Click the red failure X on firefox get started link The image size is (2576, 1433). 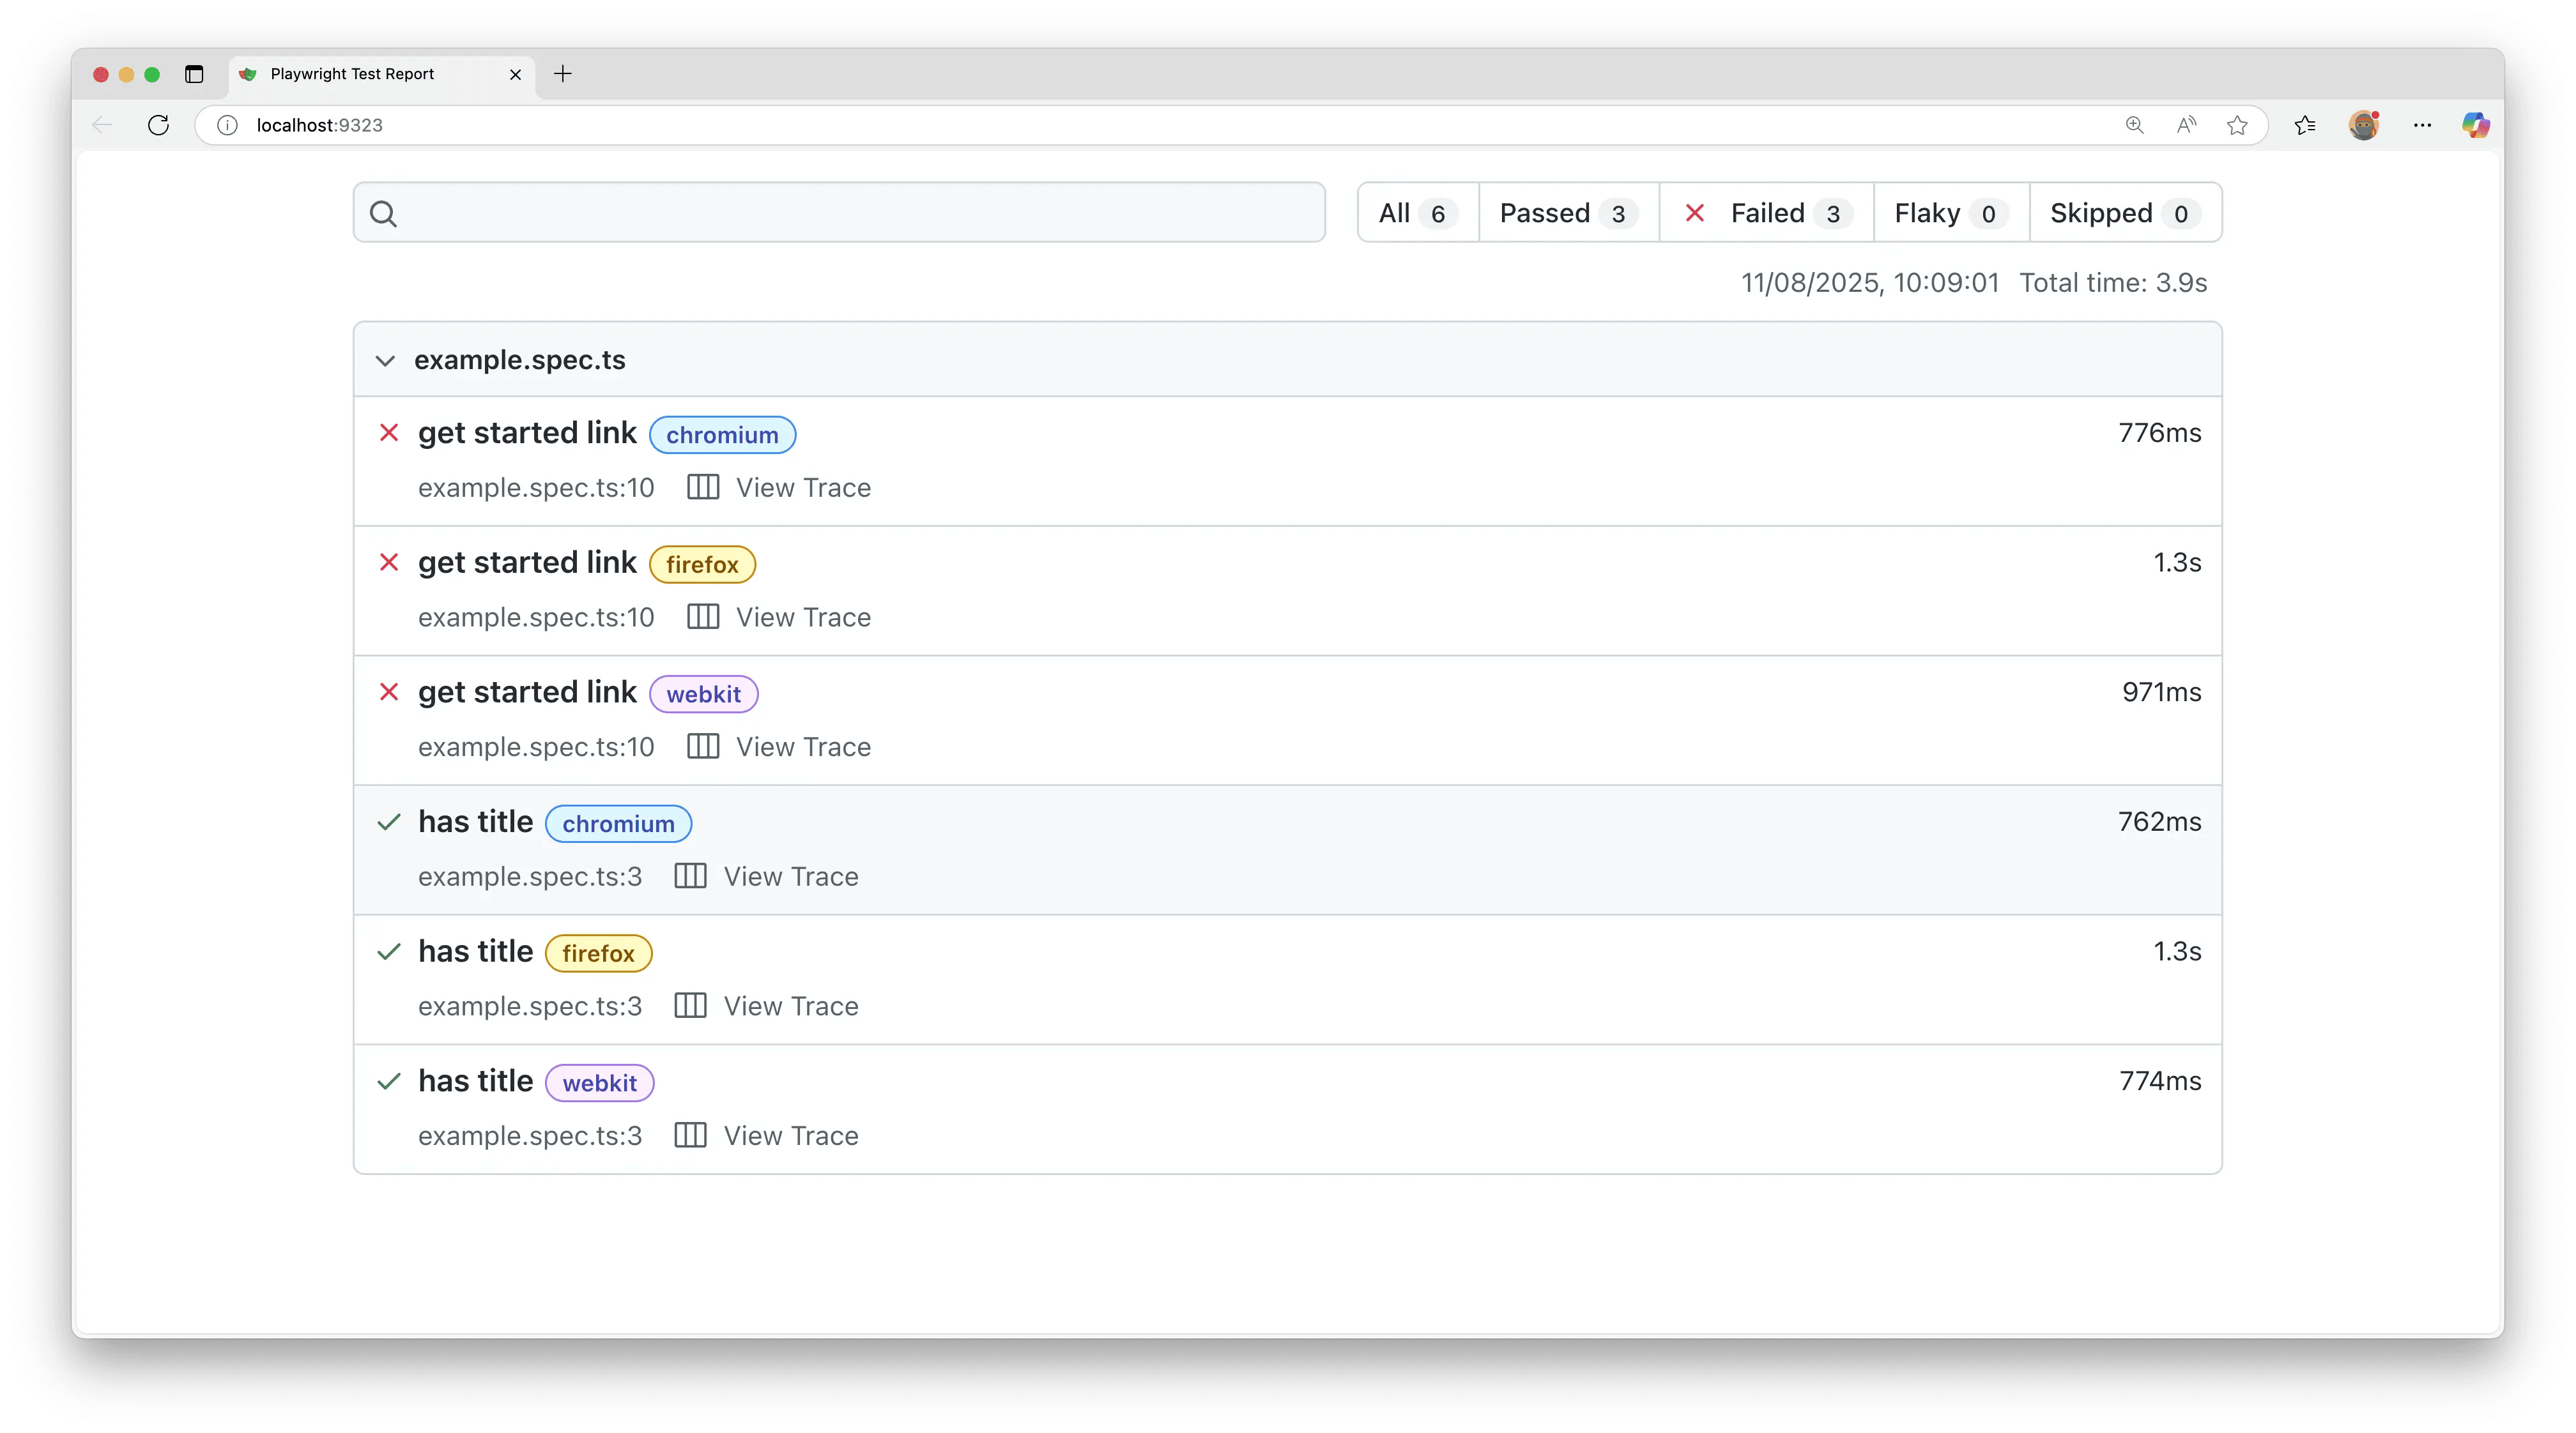coord(390,561)
